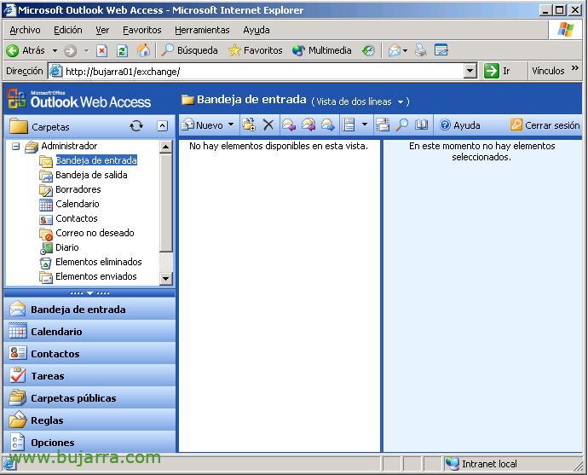
Task: Click the delete X icon in toolbar
Action: (268, 125)
